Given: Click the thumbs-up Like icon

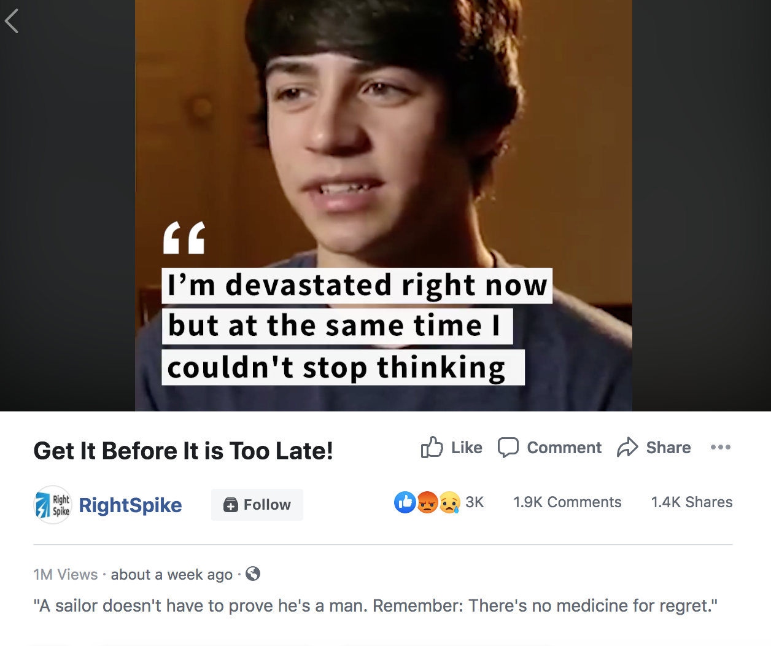Looking at the screenshot, I should (x=432, y=447).
